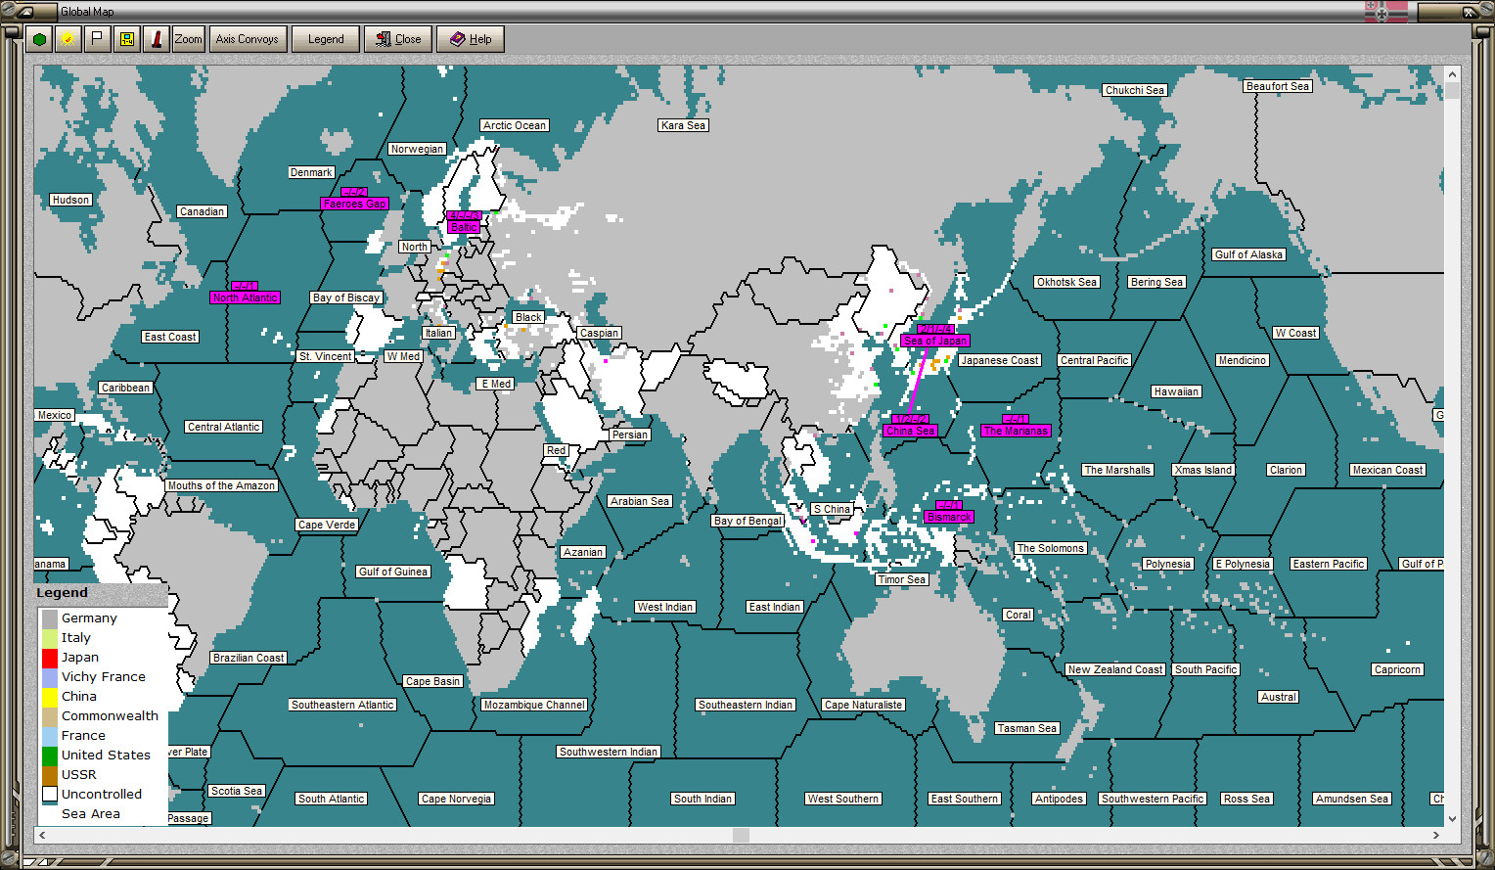The height and width of the screenshot is (870, 1495).
Task: Click the Coral sea label
Action: coord(1019,615)
